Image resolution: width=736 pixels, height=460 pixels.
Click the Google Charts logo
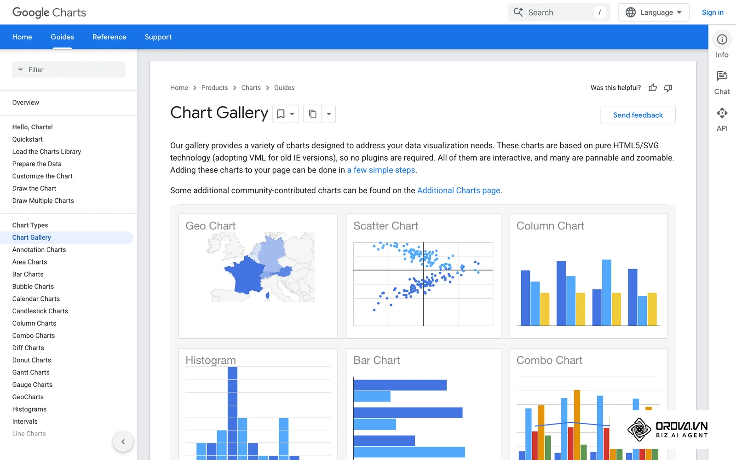click(49, 12)
